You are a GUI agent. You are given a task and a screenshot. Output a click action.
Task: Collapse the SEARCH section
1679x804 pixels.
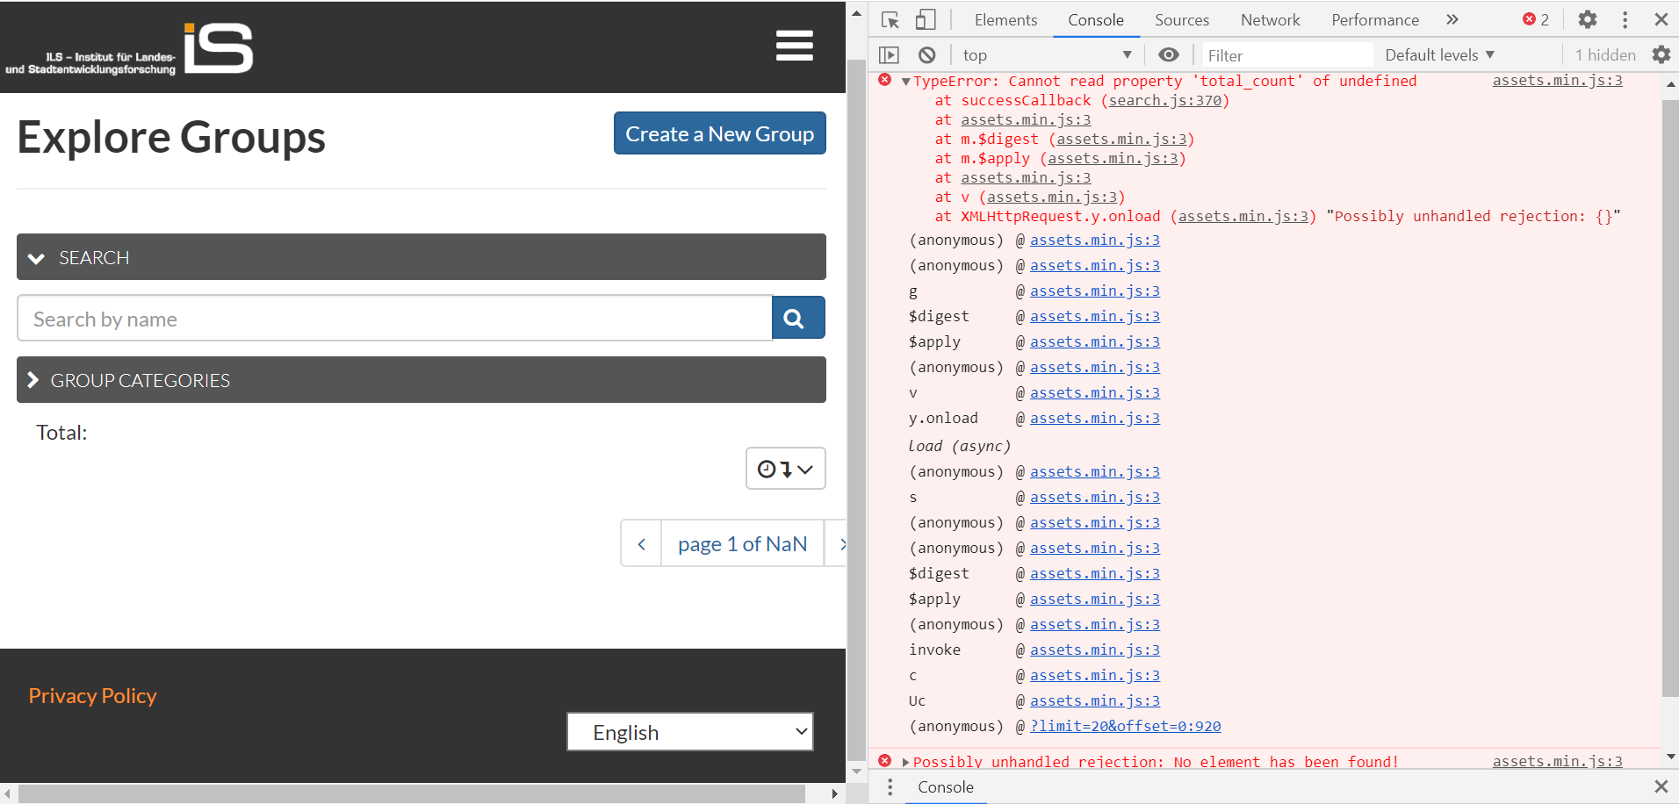coord(422,257)
